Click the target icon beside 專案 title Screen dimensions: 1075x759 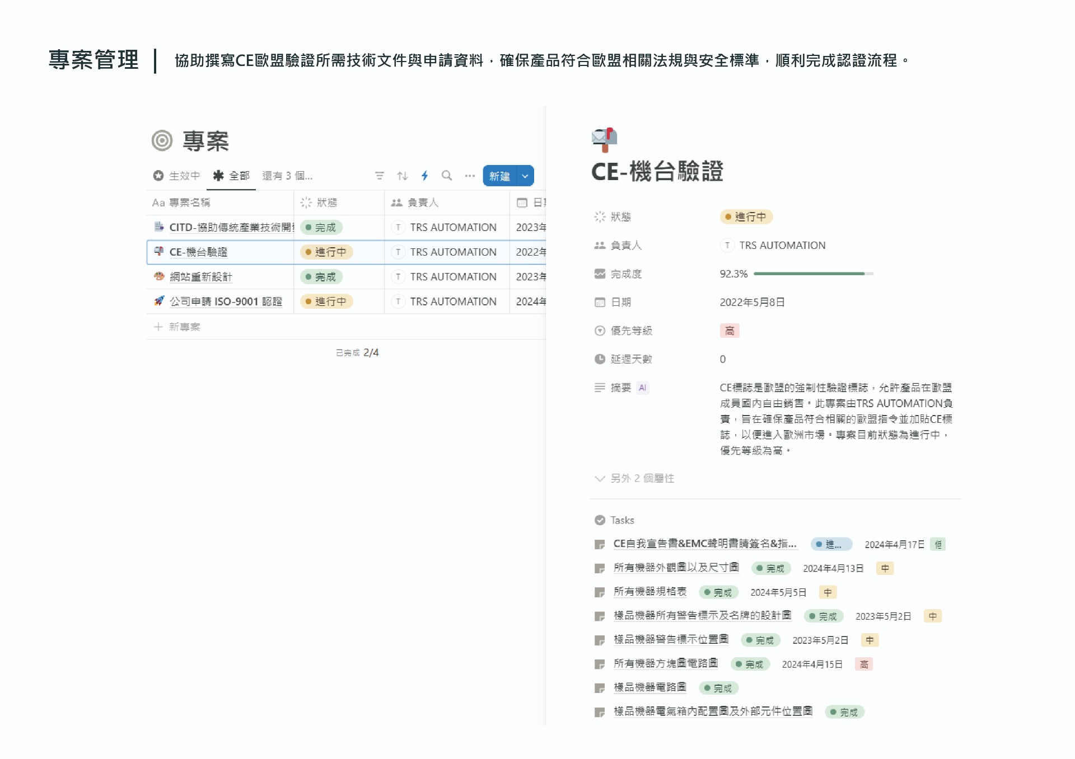[x=162, y=140]
